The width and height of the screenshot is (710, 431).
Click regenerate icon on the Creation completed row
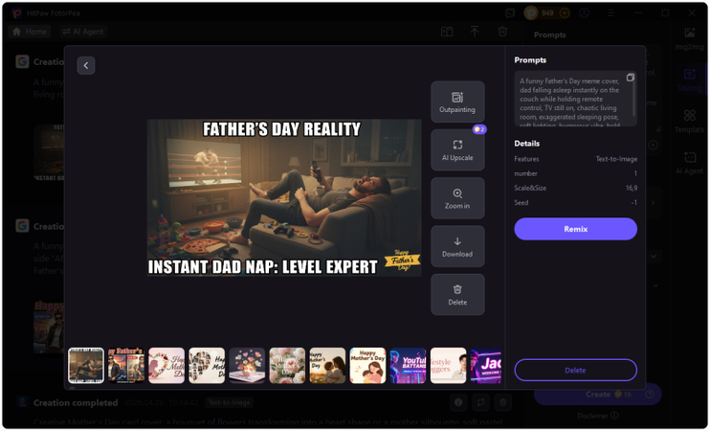[480, 402]
